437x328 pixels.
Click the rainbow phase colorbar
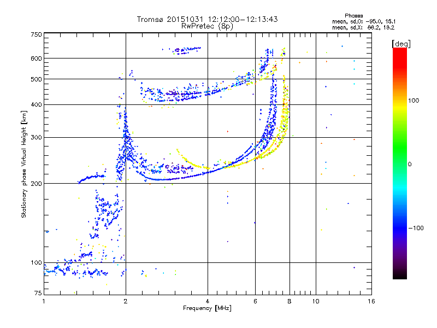pos(400,163)
